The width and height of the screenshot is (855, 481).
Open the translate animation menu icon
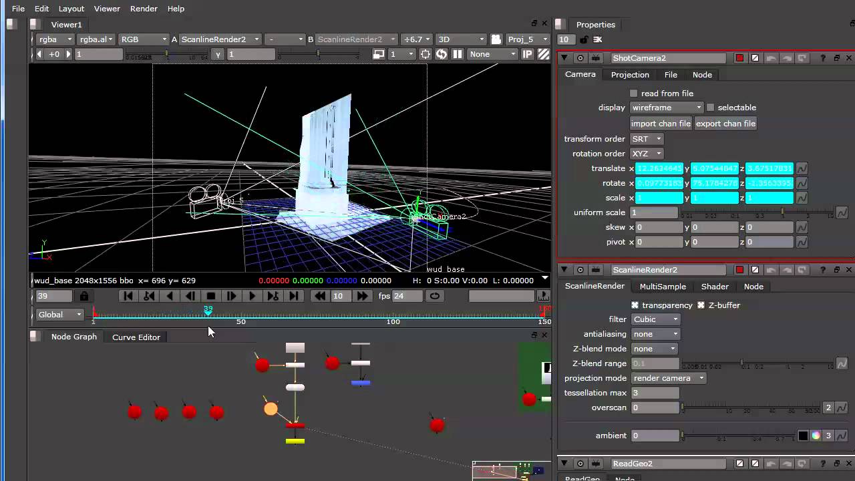pos(802,168)
